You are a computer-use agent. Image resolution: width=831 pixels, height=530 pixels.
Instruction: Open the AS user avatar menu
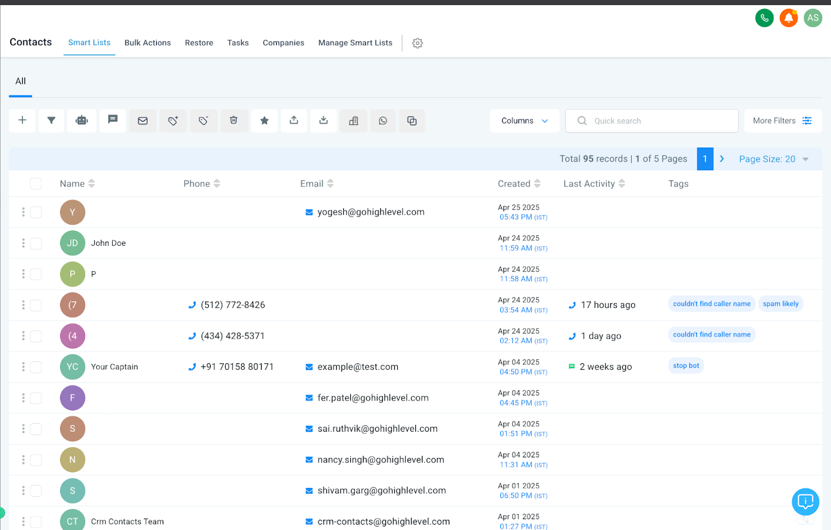[813, 18]
